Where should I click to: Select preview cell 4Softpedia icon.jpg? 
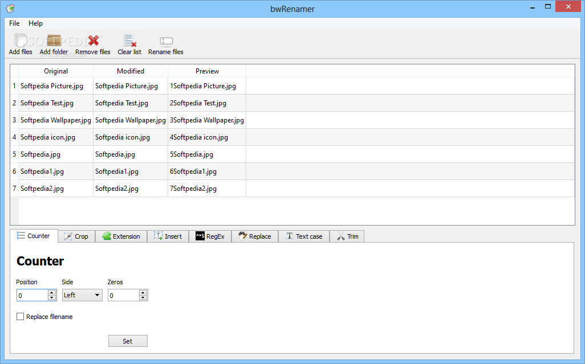tap(207, 137)
